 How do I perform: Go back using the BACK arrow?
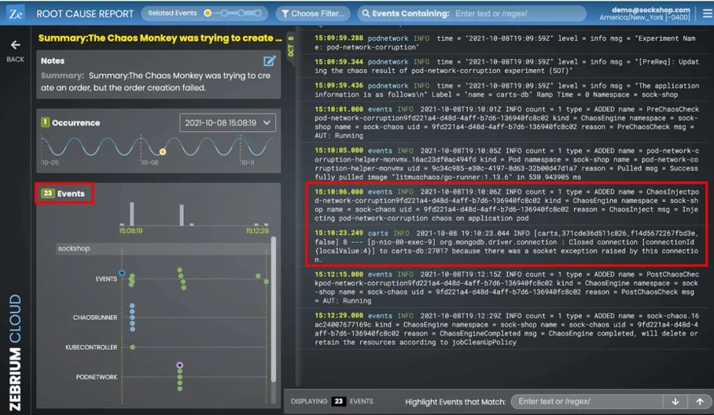(x=16, y=50)
